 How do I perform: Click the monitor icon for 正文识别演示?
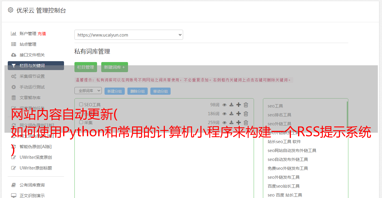(x=13, y=196)
